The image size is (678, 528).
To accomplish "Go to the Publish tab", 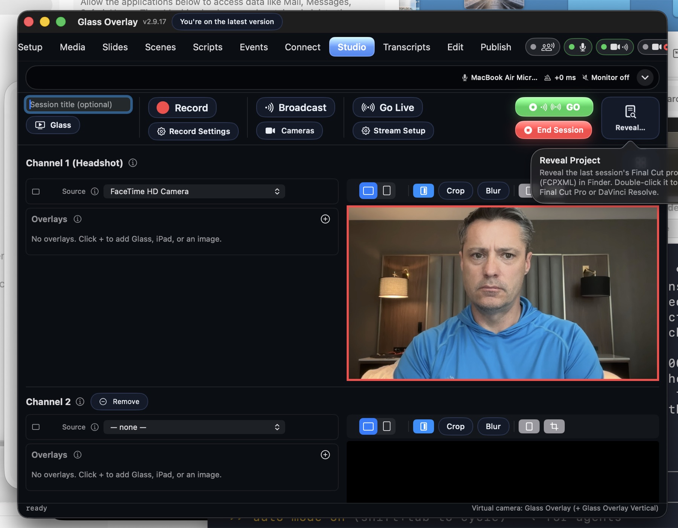I will pyautogui.click(x=496, y=47).
